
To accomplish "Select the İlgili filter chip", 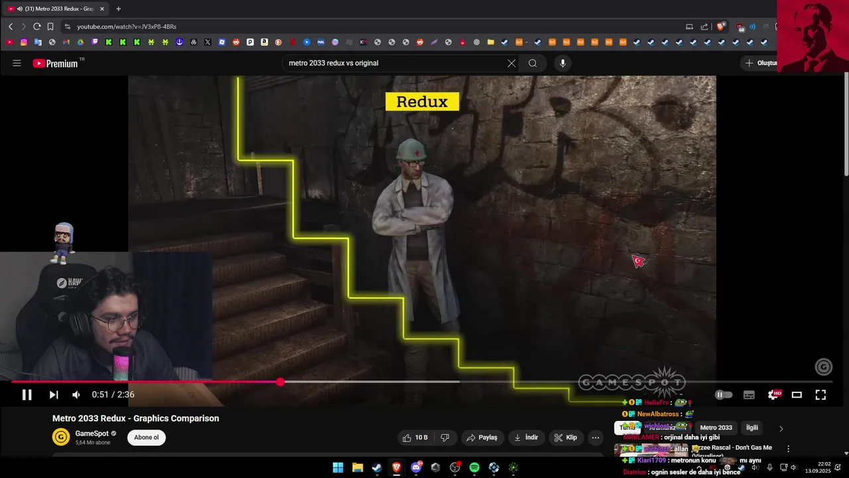I will click(752, 428).
